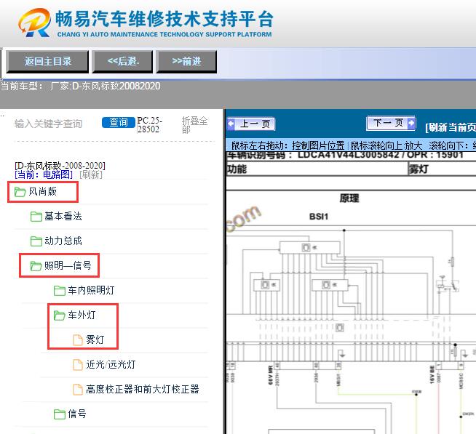The image size is (476, 434).
Task: Click the PC.25-28502 text
Action: [149, 124]
